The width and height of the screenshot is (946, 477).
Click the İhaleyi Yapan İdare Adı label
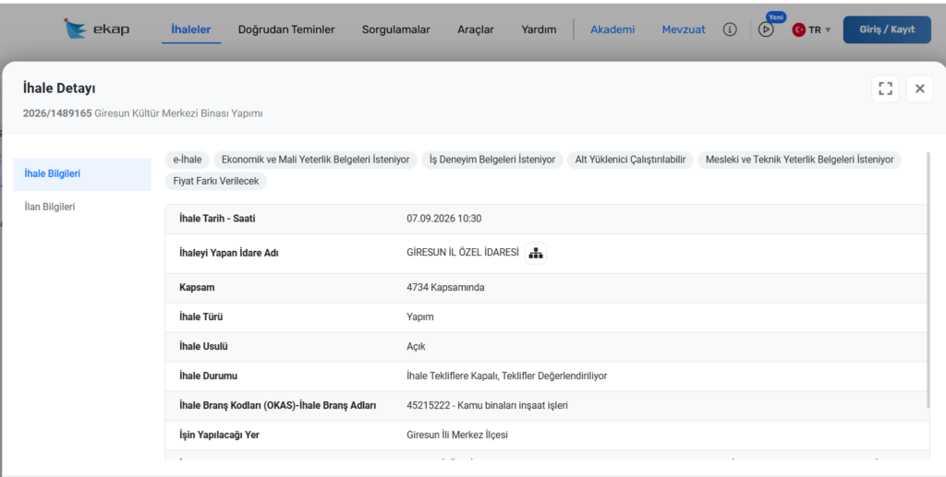point(229,253)
